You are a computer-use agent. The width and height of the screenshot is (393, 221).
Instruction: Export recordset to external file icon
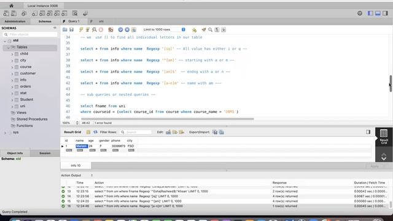coord(215,132)
